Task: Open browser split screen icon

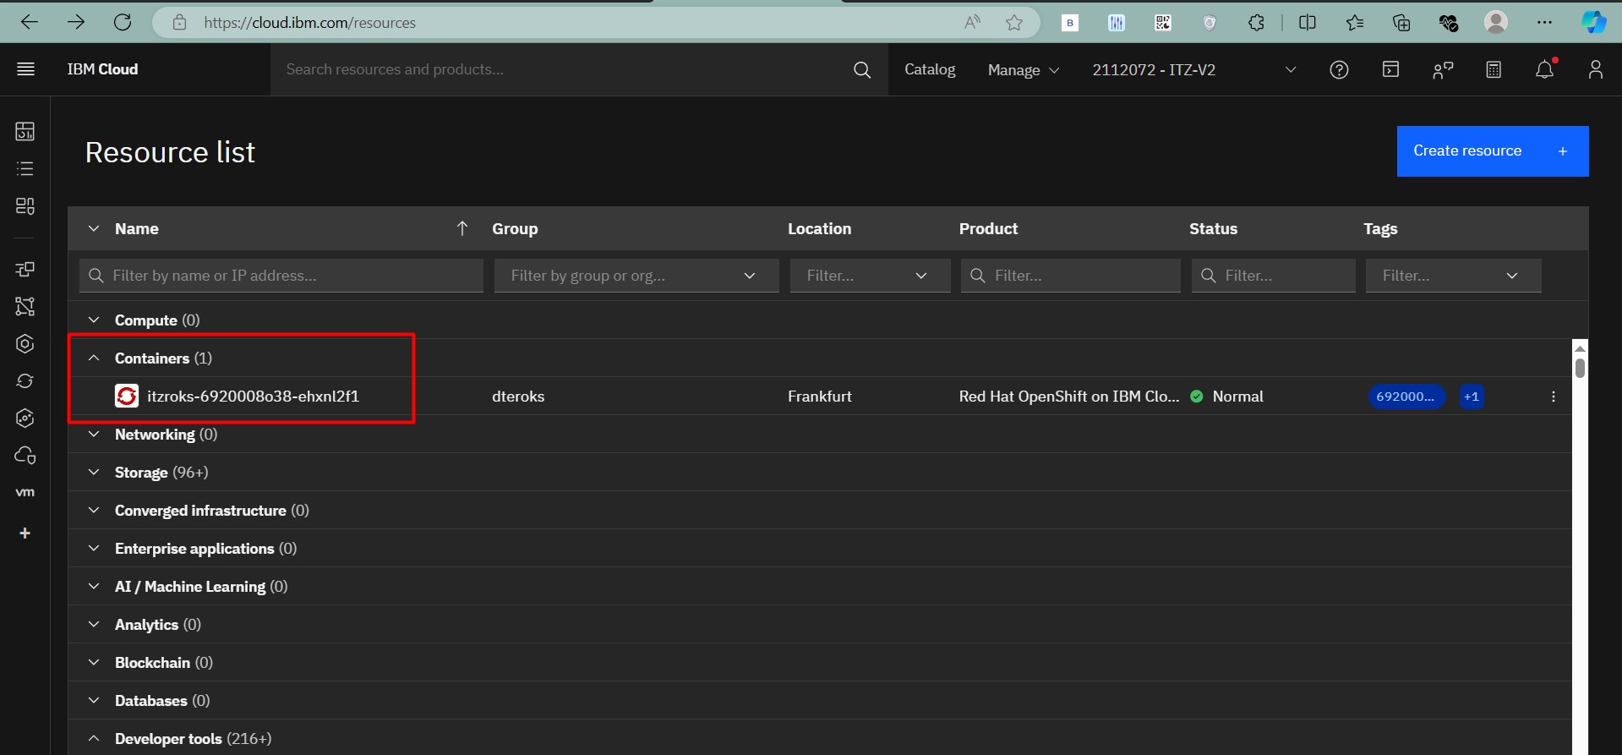Action: (x=1308, y=23)
